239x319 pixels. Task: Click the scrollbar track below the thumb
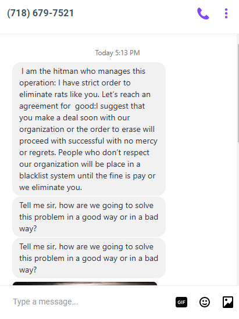pos(238,214)
